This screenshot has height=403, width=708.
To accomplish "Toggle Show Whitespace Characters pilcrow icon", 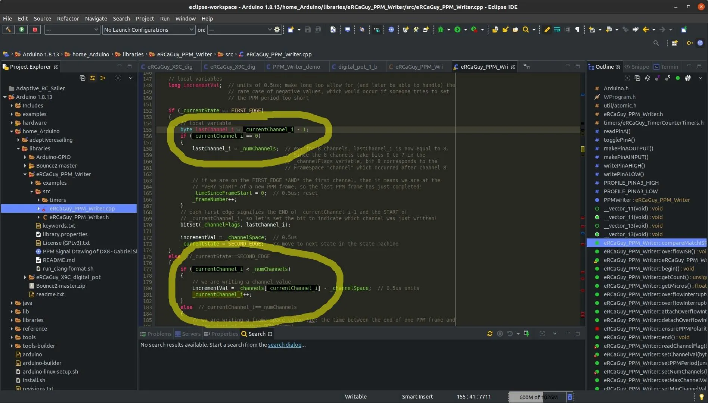I will [x=577, y=29].
